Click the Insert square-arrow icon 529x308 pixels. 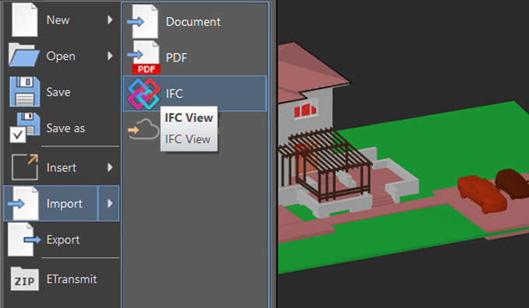[25, 167]
